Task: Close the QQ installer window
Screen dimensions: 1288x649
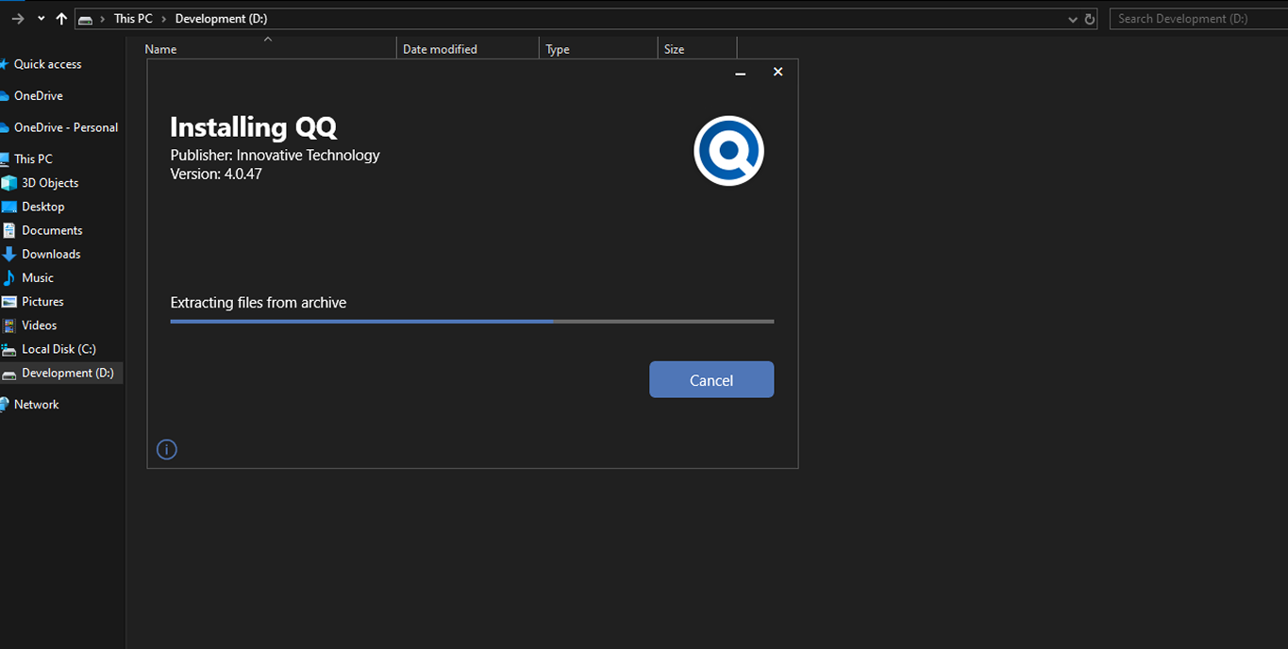Action: click(x=778, y=72)
